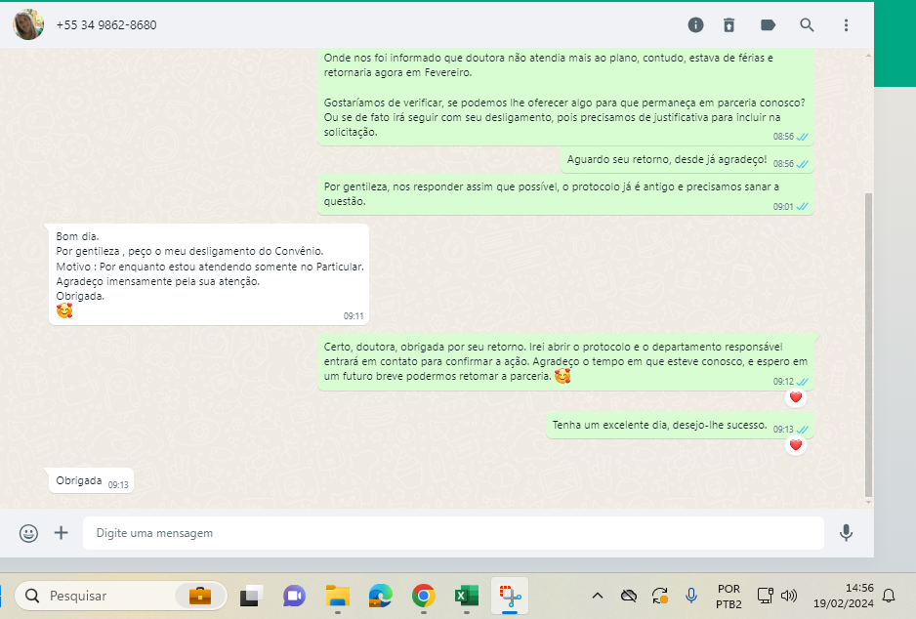Click the plus attach button
This screenshot has width=916, height=619.
point(61,532)
